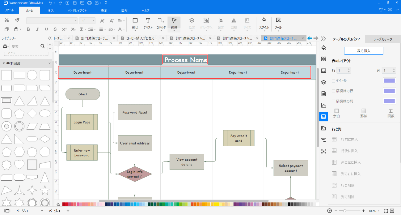Click the Format Painter icon

[17, 20]
